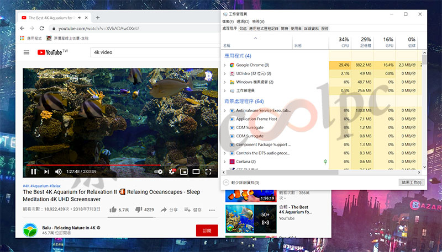Seek on the red video progress bar
442x252 pixels.
click(x=120, y=165)
